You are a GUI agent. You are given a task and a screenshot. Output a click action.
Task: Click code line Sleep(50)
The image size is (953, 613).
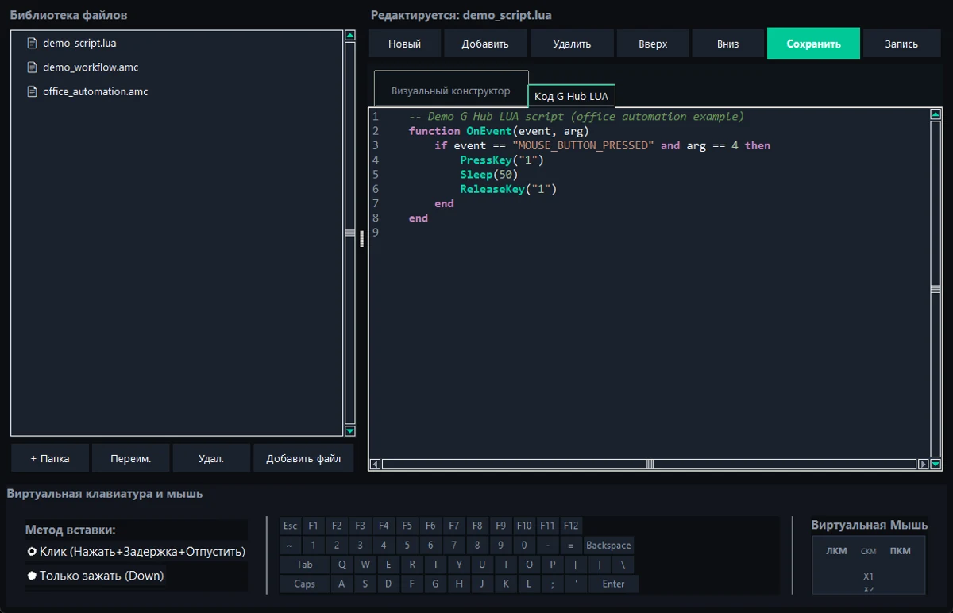(489, 174)
